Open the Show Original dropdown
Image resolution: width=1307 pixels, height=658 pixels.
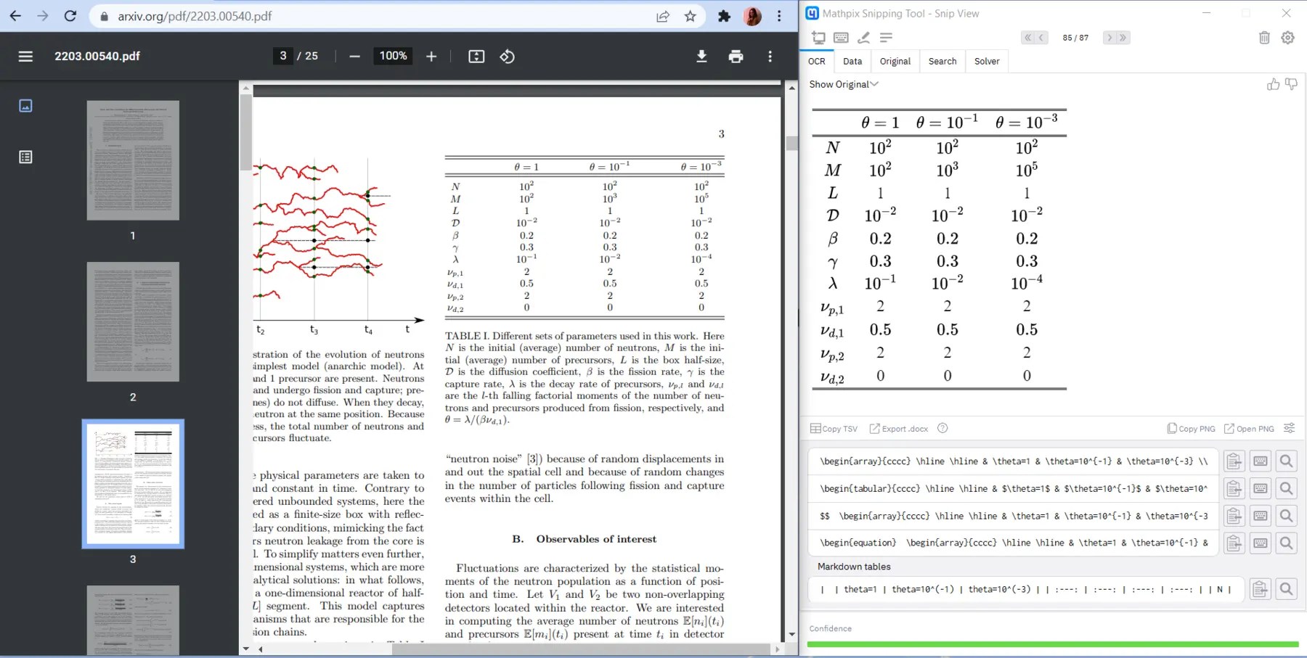(x=842, y=84)
